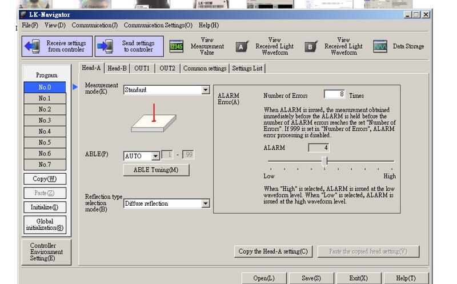
Task: Open the Data Storage waveform icon
Action: [x=380, y=47]
